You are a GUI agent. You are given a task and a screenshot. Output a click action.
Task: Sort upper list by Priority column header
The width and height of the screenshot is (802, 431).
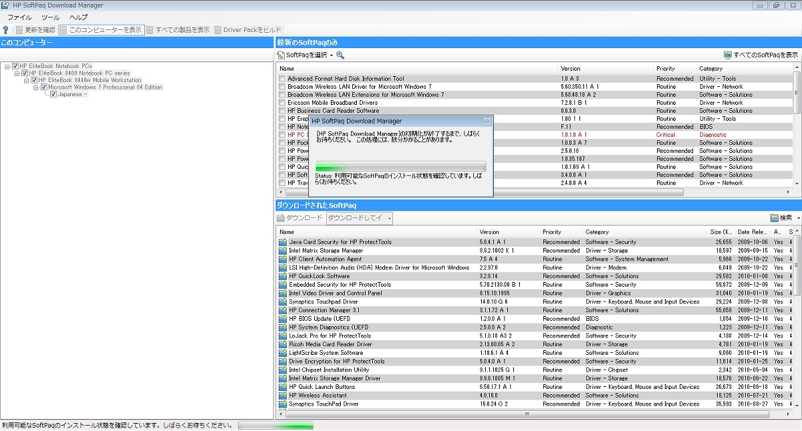(x=675, y=68)
